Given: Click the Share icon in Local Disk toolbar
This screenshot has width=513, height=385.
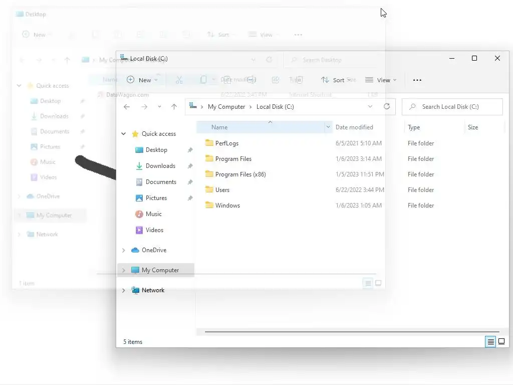Looking at the screenshot, I should pyautogui.click(x=276, y=80).
